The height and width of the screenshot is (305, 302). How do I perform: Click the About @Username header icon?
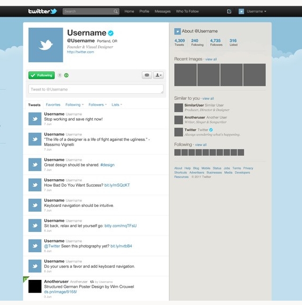coord(177,31)
